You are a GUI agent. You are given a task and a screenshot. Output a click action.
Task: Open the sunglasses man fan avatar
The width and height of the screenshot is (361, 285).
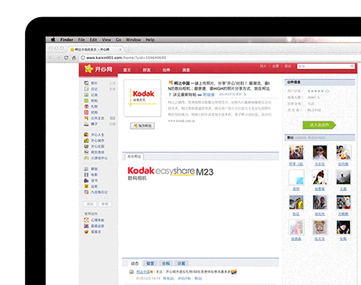(x=320, y=152)
